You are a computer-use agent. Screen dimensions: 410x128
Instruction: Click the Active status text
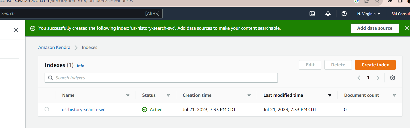pos(156,110)
